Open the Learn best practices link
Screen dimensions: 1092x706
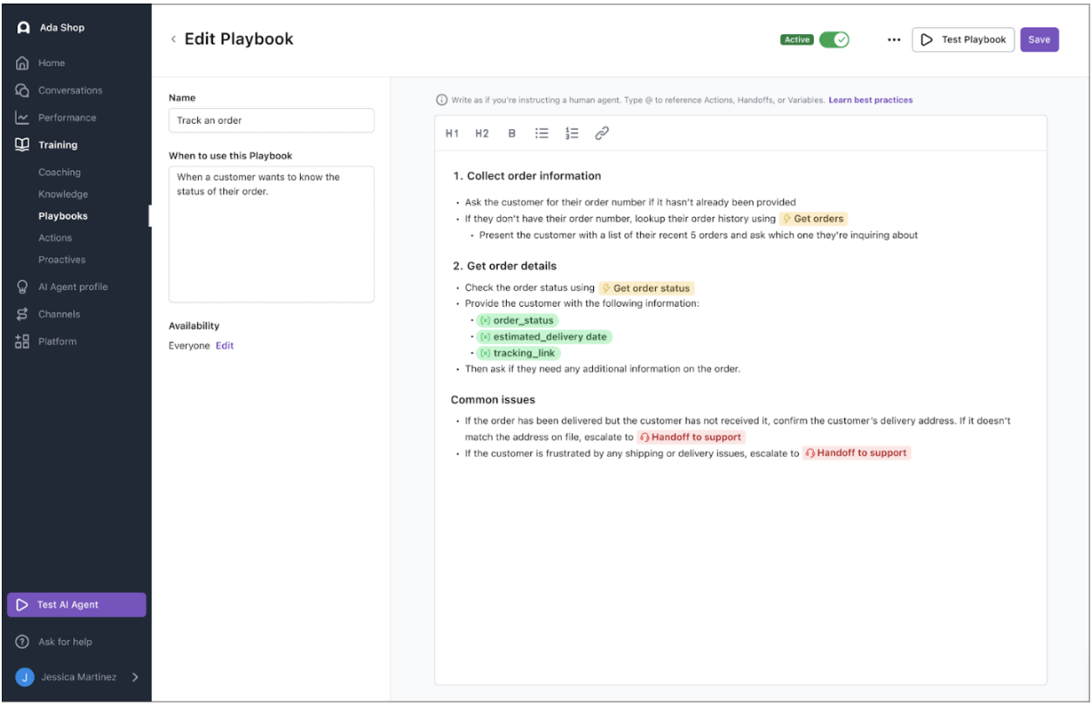[870, 100]
